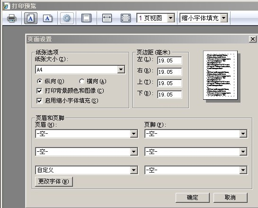
Task: Click the Internet Explorer title bar icon
Action: pos(6,6)
